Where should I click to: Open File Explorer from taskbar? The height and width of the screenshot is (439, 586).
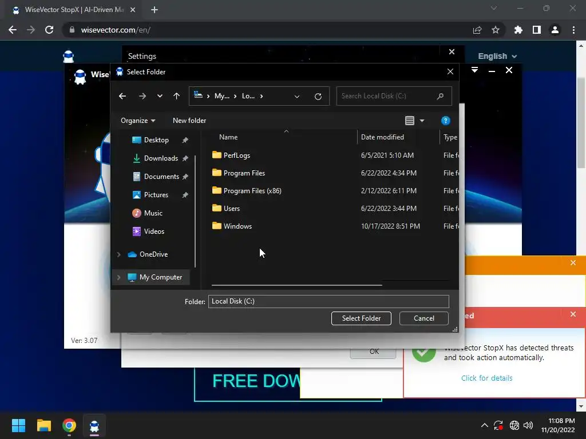pyautogui.click(x=43, y=425)
